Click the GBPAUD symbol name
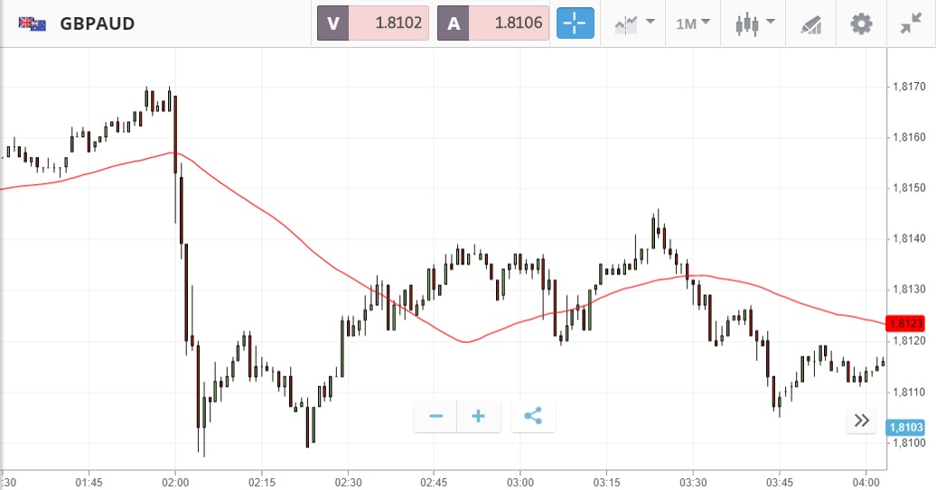 (x=98, y=23)
